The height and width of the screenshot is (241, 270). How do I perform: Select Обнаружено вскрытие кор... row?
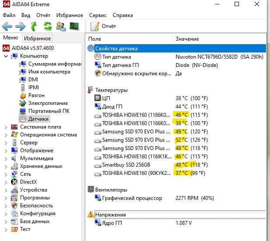pos(177,73)
